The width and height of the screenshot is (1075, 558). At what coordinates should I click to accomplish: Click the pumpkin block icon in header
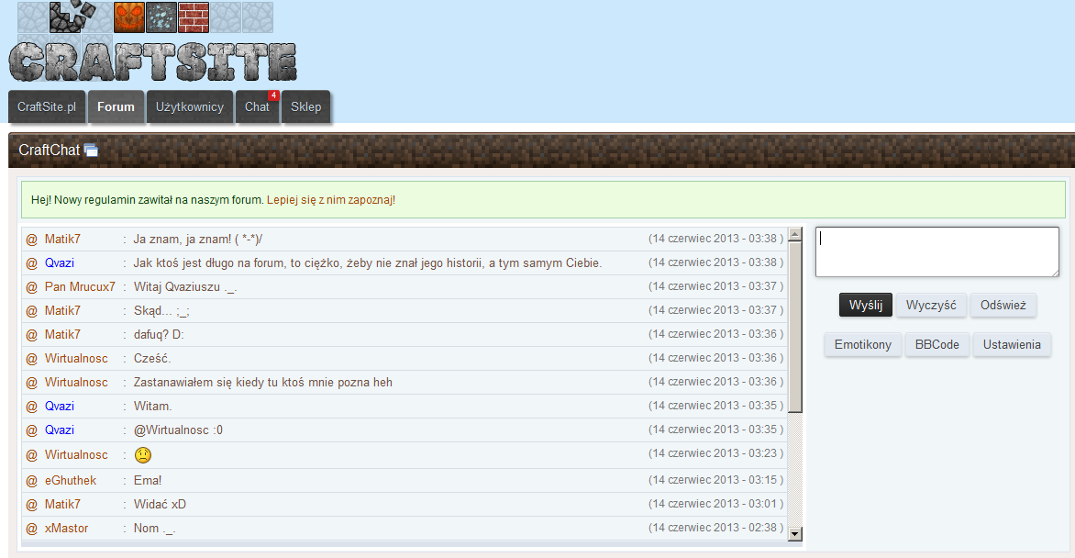[x=129, y=17]
